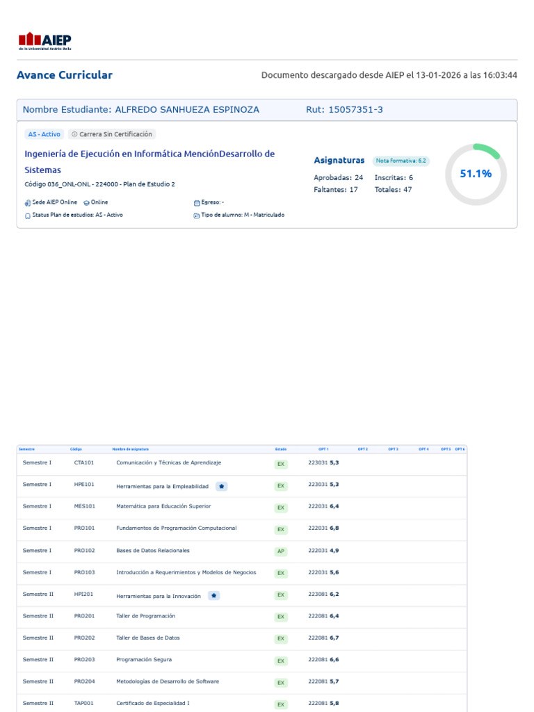Viewport: 534px width, 712px height.
Task: Click Fundamentos de Programación Computacional subject name
Action: click(176, 528)
